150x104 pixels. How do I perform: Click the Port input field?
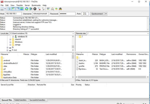85,14
